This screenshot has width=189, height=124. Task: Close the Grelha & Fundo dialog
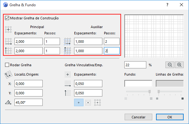pos(181,5)
